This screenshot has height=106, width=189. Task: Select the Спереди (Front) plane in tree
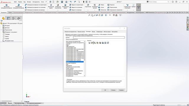tap(7, 34)
